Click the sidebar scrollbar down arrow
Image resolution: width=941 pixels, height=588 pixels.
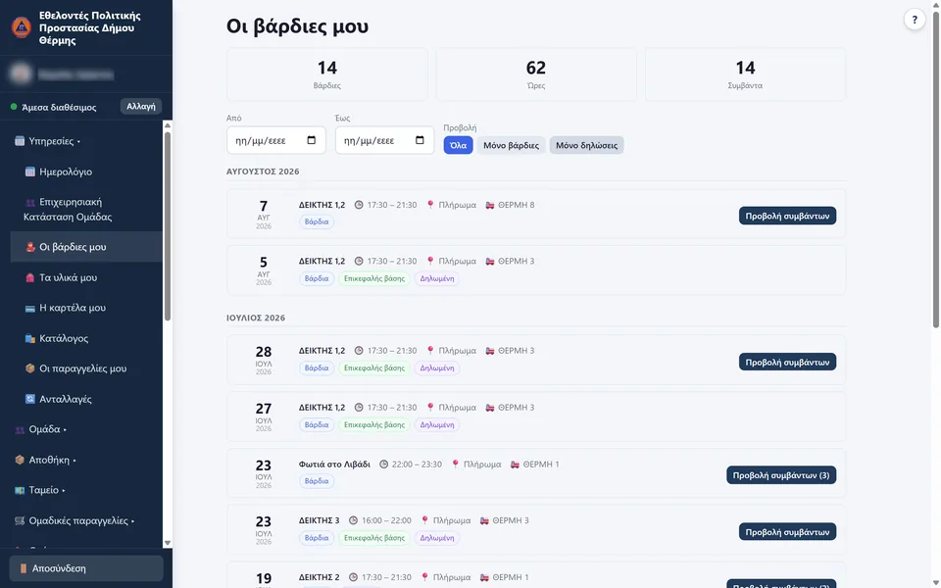[x=168, y=543]
